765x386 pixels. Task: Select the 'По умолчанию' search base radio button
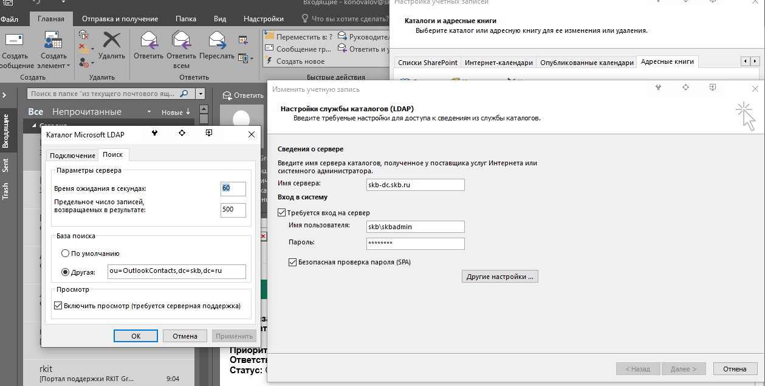[x=66, y=253]
